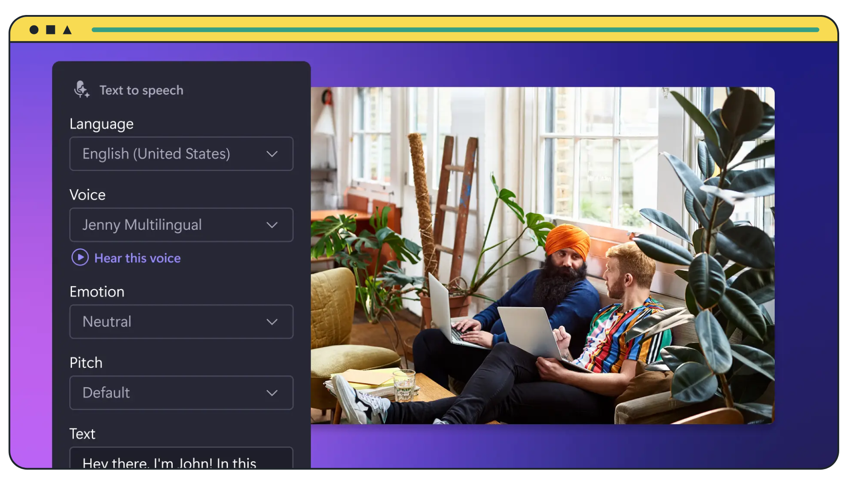Image resolution: width=848 pixels, height=485 pixels.
Task: Toggle Default pitch setting
Action: tap(181, 393)
